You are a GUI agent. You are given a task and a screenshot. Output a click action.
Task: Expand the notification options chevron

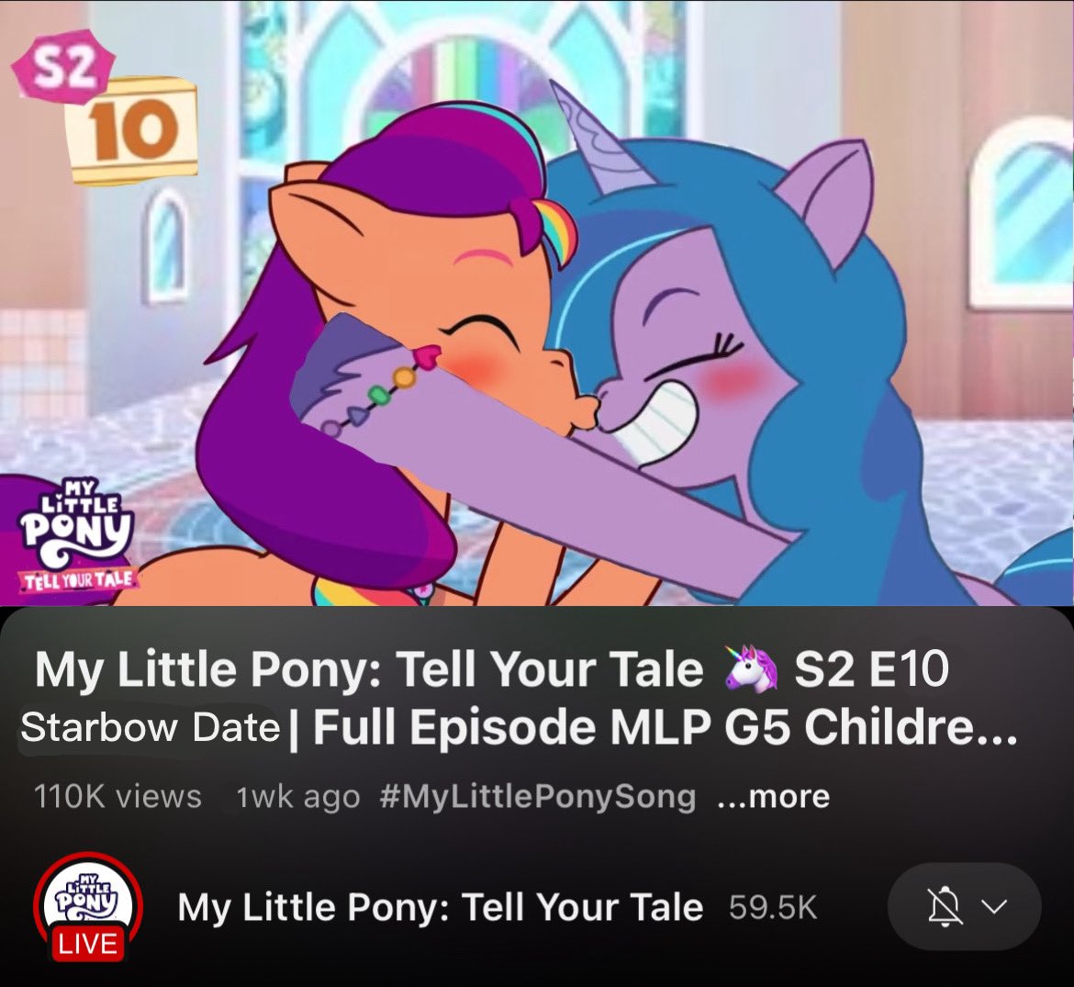coord(994,906)
